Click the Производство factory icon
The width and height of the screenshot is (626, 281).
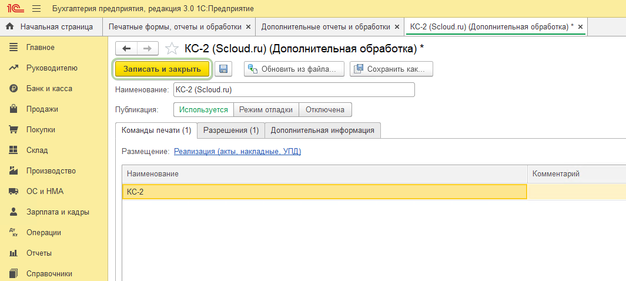click(14, 171)
